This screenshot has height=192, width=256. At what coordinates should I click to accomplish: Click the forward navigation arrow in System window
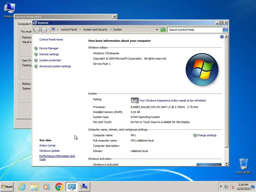coord(44,30)
